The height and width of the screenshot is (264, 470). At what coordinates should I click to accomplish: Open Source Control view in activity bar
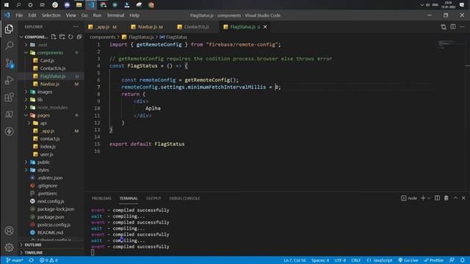tap(9, 63)
